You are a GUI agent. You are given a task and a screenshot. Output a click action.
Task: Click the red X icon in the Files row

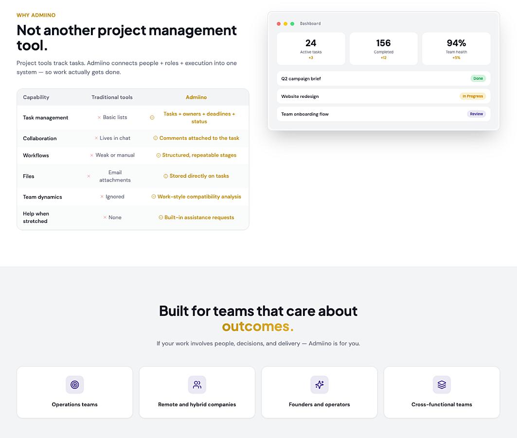pos(89,176)
